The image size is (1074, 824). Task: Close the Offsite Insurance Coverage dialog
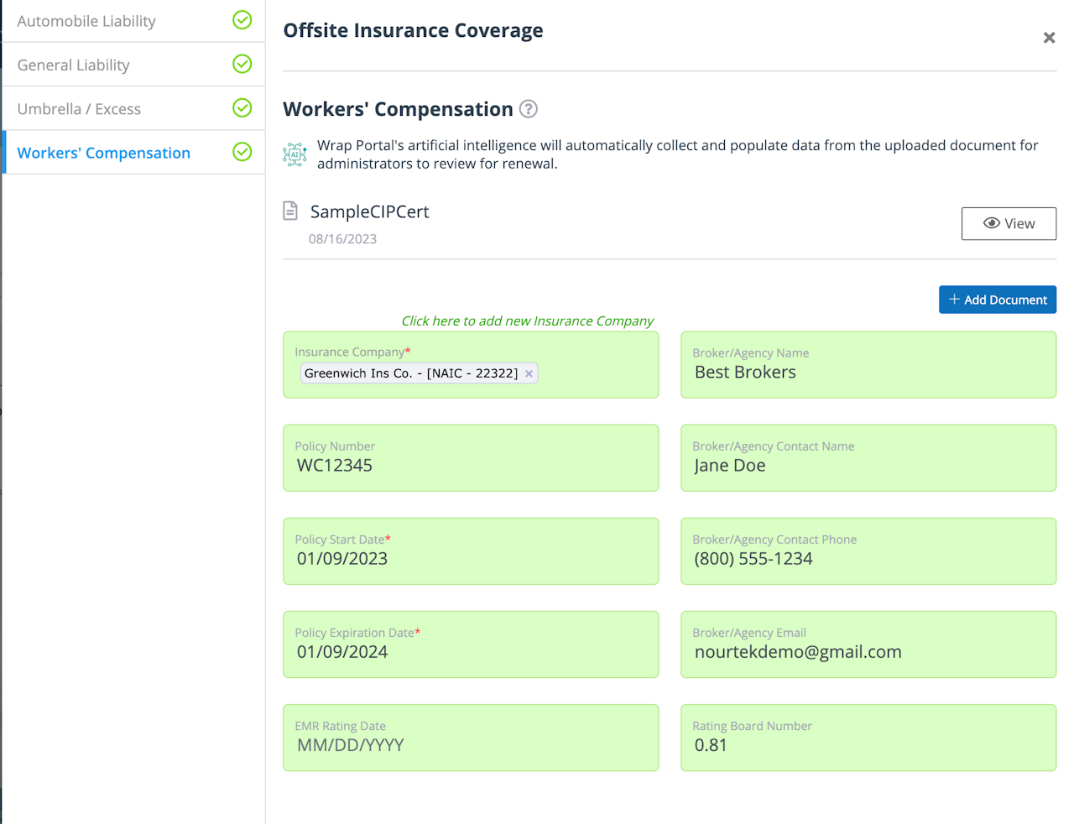(x=1049, y=38)
